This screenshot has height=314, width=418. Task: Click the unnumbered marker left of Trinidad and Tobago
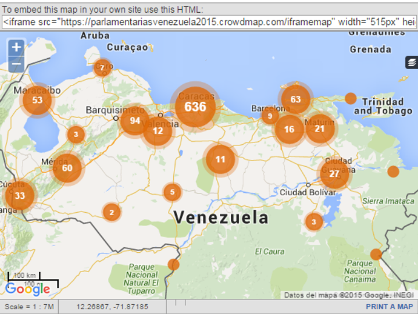tap(351, 98)
